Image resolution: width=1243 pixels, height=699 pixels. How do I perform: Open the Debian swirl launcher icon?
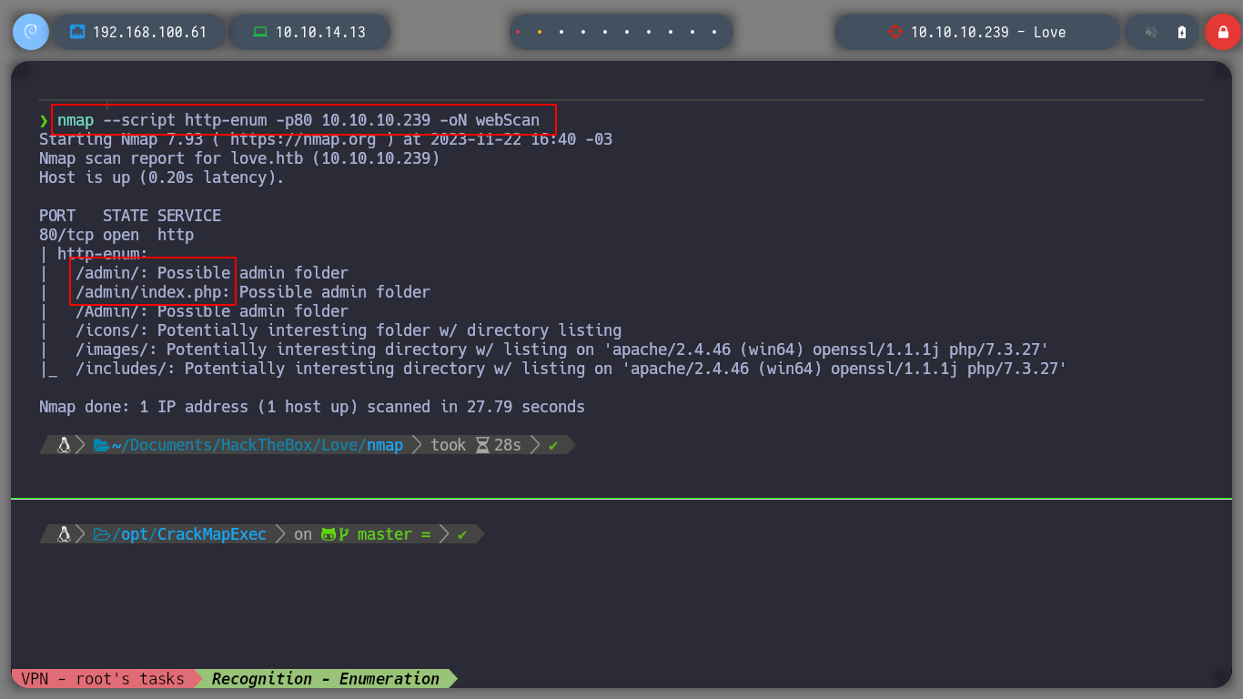coord(31,32)
